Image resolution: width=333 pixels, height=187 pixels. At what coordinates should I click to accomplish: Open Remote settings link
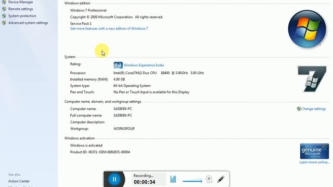(x=21, y=9)
